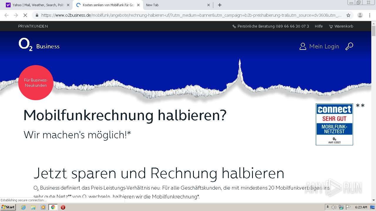Open the Opera icon in taskbar
The height and width of the screenshot is (211, 376).
63,207
